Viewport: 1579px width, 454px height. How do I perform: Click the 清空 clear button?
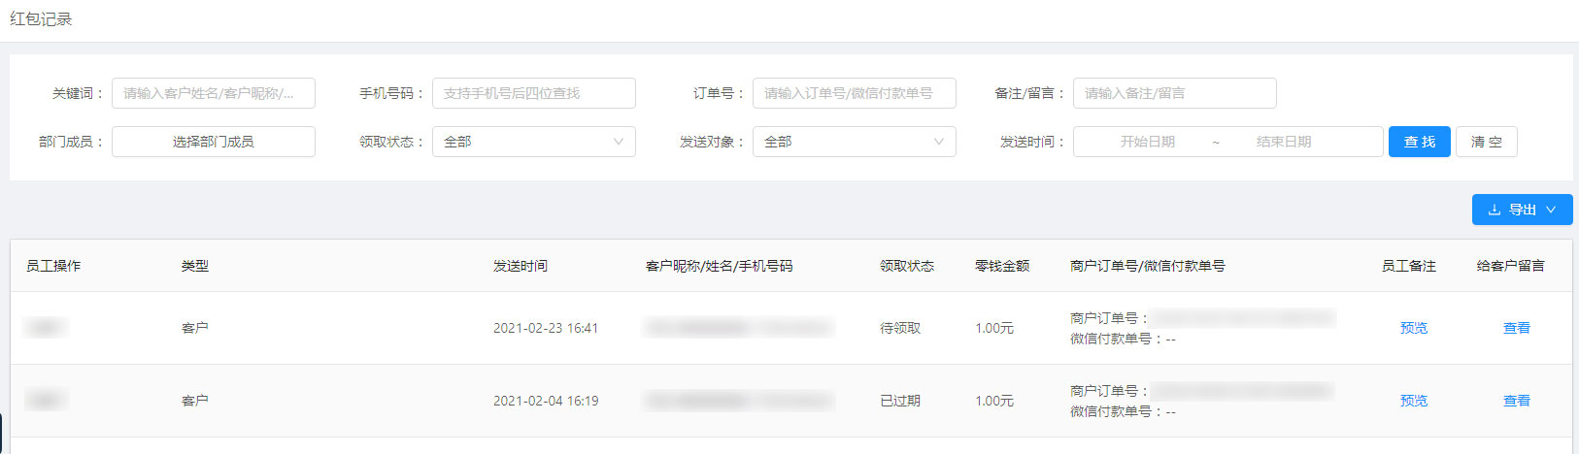coord(1487,142)
